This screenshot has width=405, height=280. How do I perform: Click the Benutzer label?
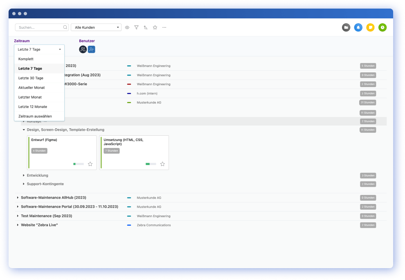pyautogui.click(x=87, y=41)
